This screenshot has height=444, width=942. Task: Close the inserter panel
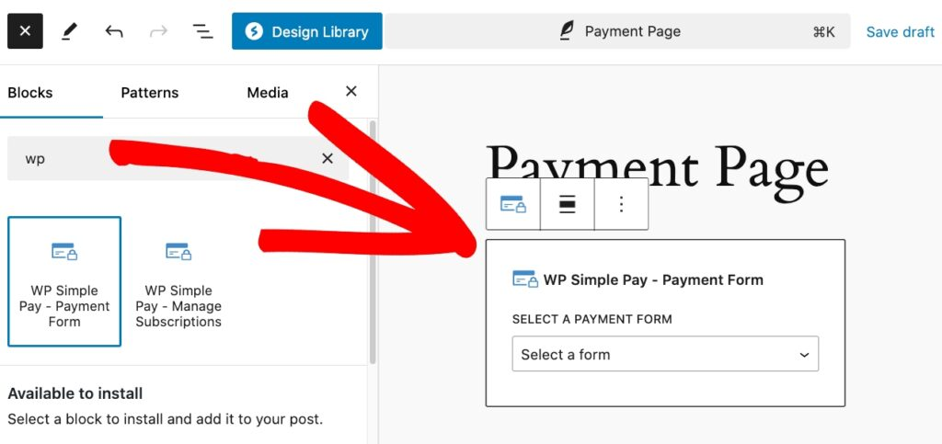tap(350, 91)
